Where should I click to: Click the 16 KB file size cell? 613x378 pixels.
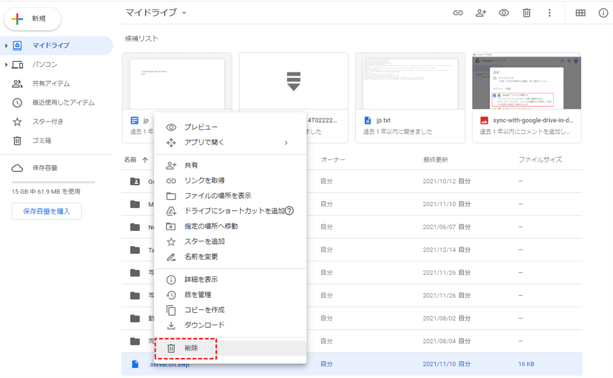[526, 364]
